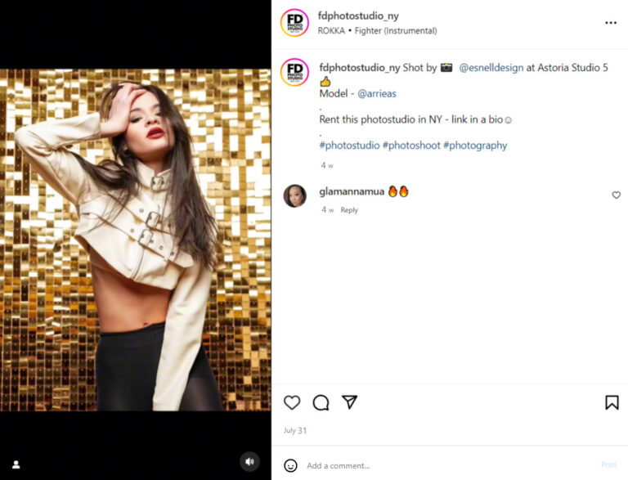Image resolution: width=628 pixels, height=480 pixels.
Task: Click the Post comment button
Action: point(608,465)
